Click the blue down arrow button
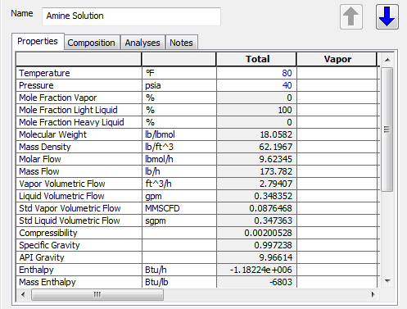This screenshot has height=309, width=407. click(x=387, y=16)
